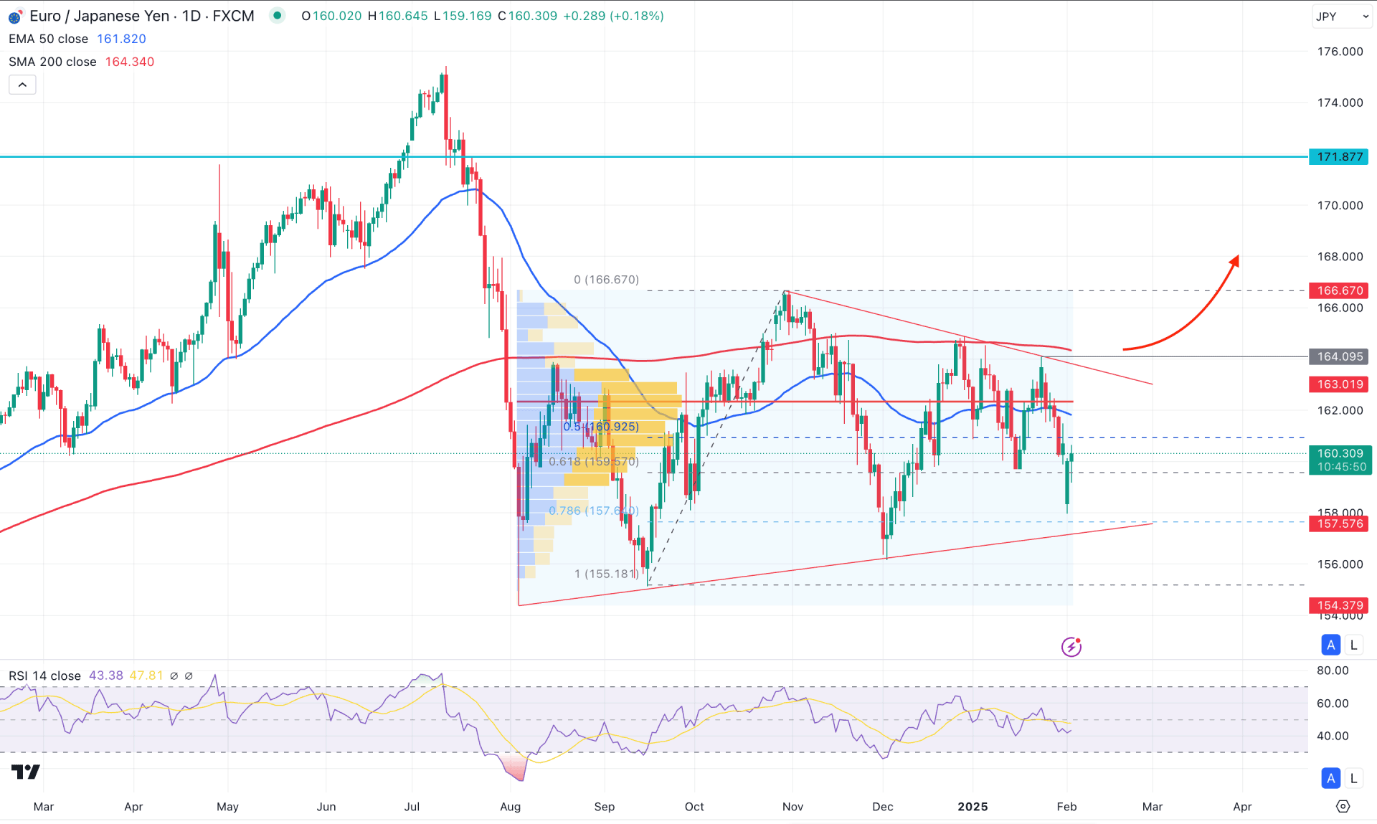
Task: Toggle log scale on main price pane
Action: [1354, 645]
